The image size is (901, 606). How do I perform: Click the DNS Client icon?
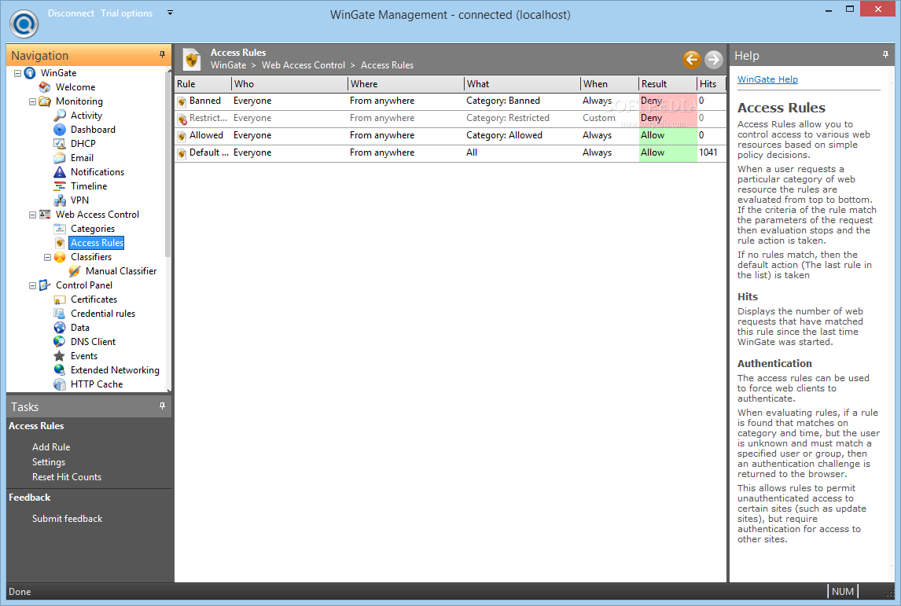(x=60, y=342)
